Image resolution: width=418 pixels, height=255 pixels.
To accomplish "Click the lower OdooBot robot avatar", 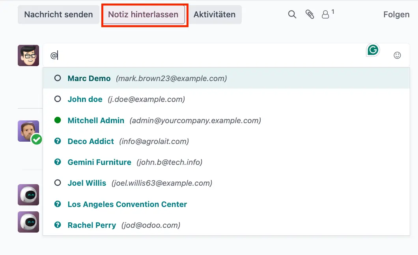I will click(28, 222).
